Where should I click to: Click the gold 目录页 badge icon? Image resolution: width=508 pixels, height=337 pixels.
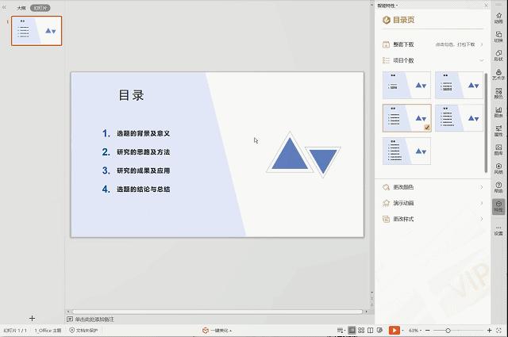tap(387, 20)
